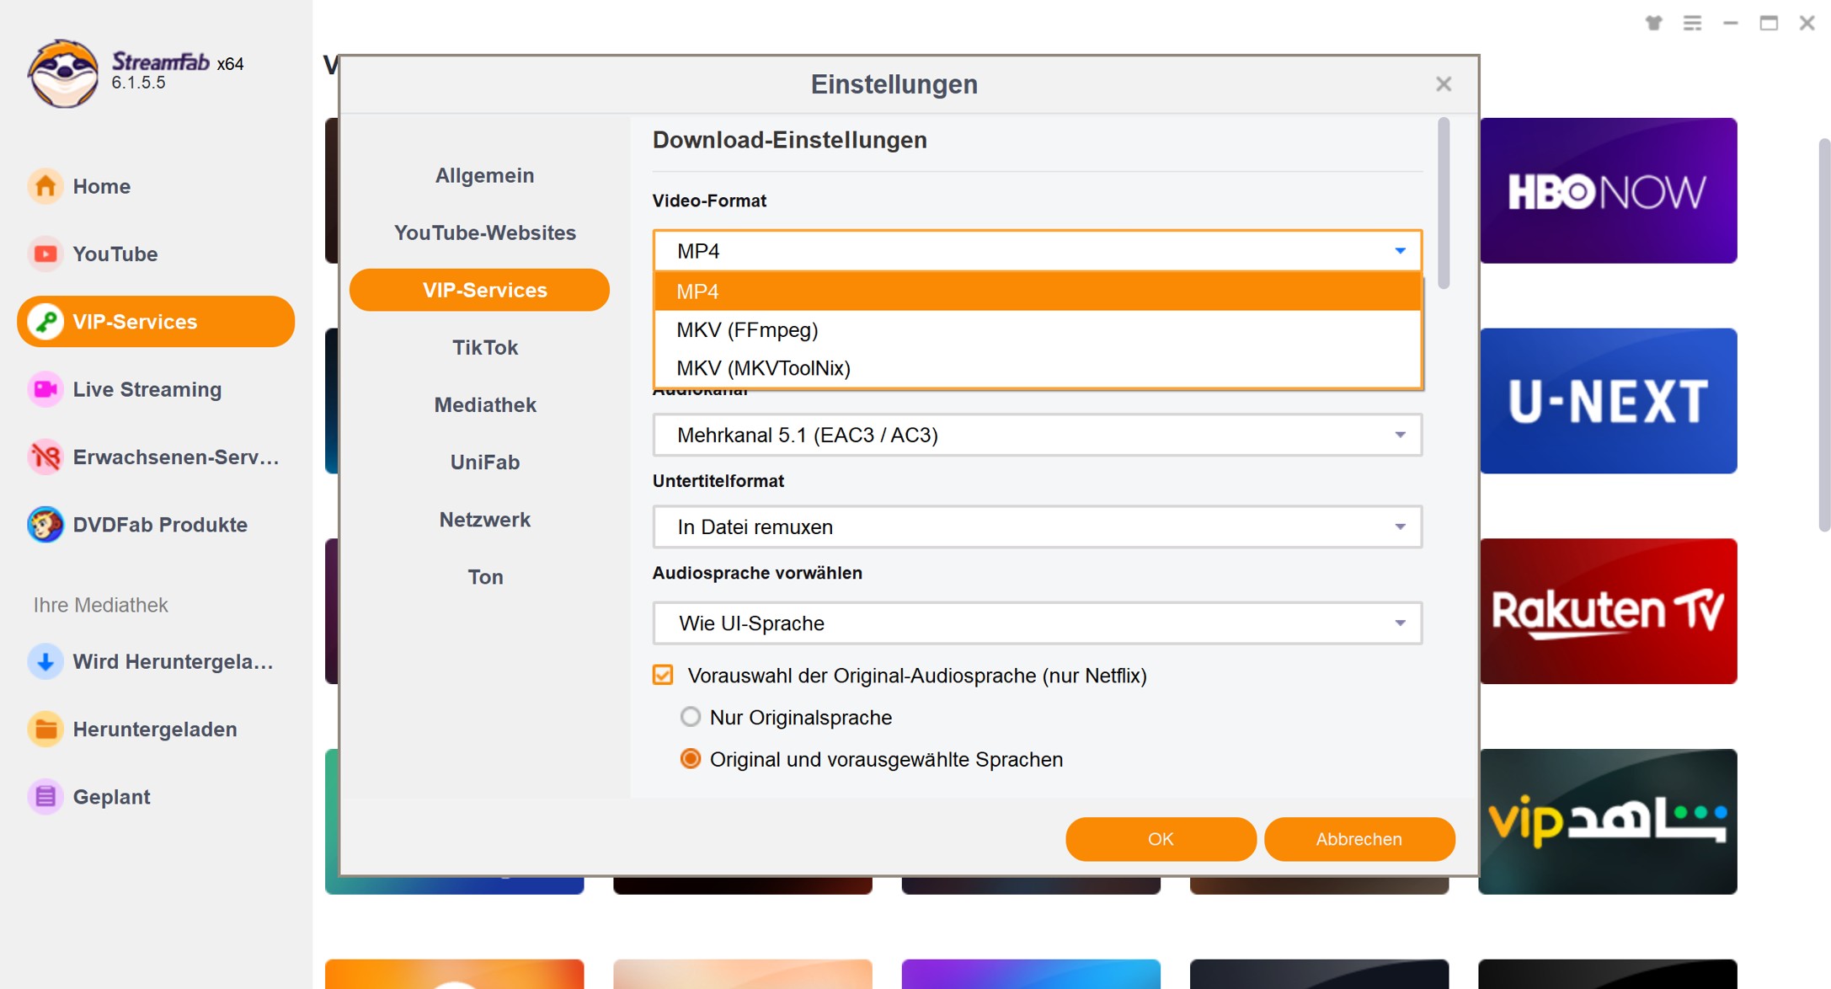Image resolution: width=1831 pixels, height=989 pixels.
Task: Open the Rakuten TV service tile
Action: tap(1608, 612)
